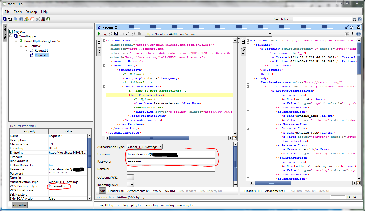Add this request to a TestCase
The height and width of the screenshot is (211, 365).
(x=105, y=34)
